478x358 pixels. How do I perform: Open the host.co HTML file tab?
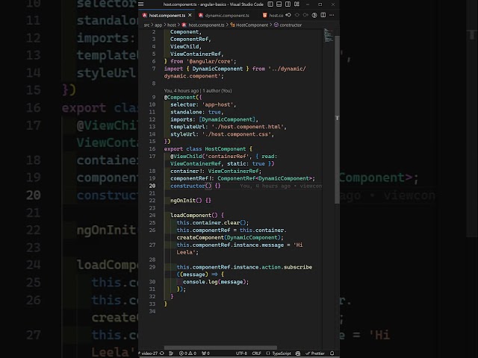(x=273, y=15)
